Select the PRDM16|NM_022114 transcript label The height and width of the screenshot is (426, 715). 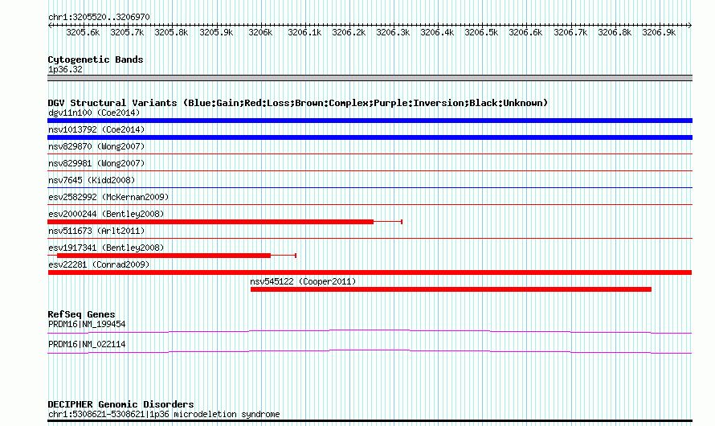pos(87,344)
